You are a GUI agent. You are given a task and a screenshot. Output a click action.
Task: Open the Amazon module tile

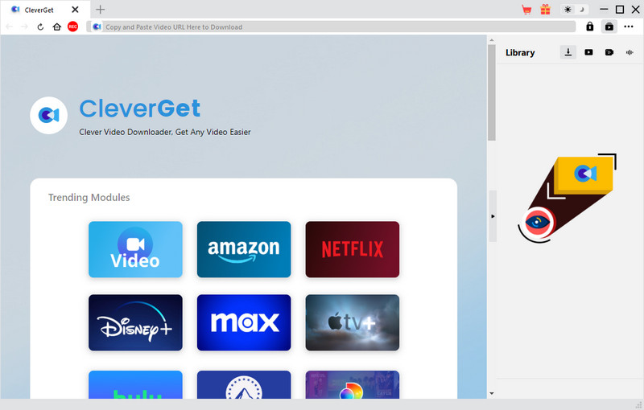tap(244, 249)
